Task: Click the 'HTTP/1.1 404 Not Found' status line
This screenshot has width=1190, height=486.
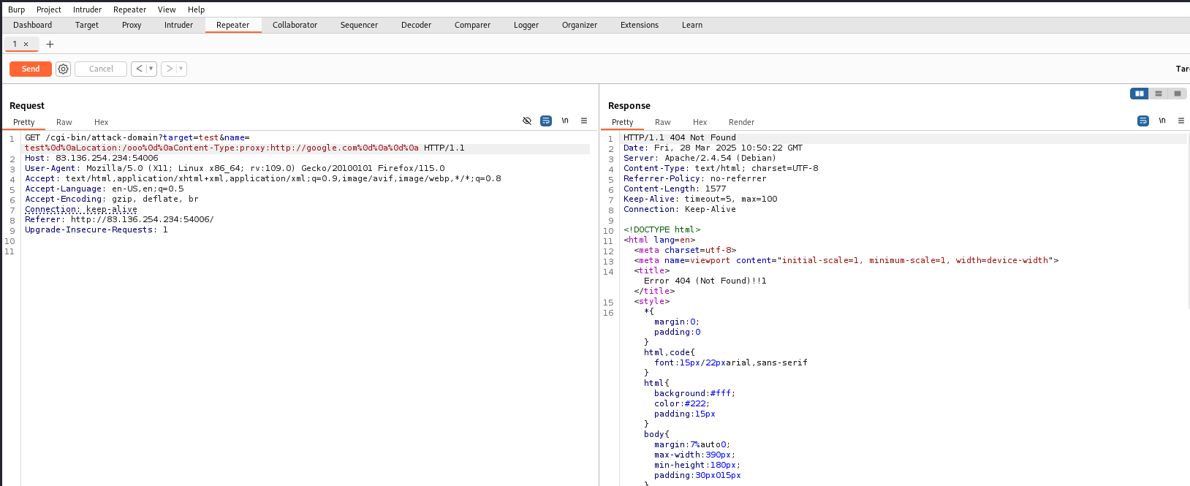Action: (x=680, y=137)
